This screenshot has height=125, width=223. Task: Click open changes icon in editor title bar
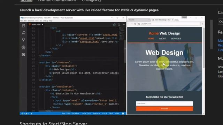(x=114, y=25)
